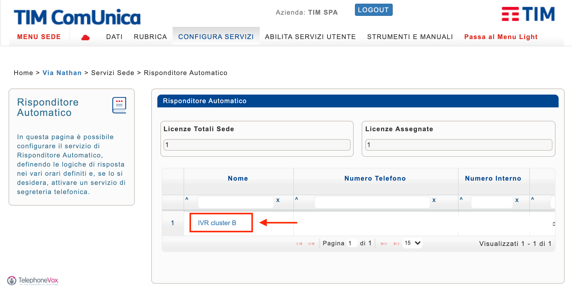
Task: Open the IVR cluster B link
Action: point(217,223)
